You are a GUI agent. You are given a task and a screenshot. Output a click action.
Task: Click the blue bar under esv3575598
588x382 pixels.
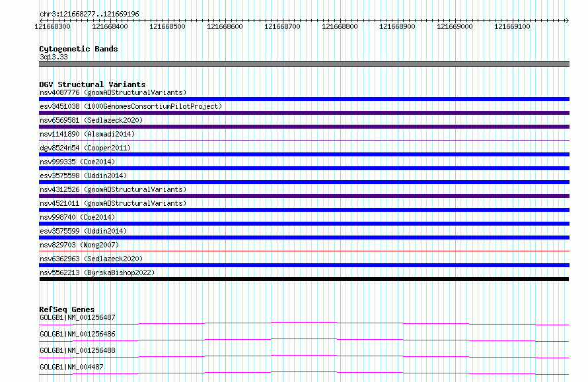(304, 182)
